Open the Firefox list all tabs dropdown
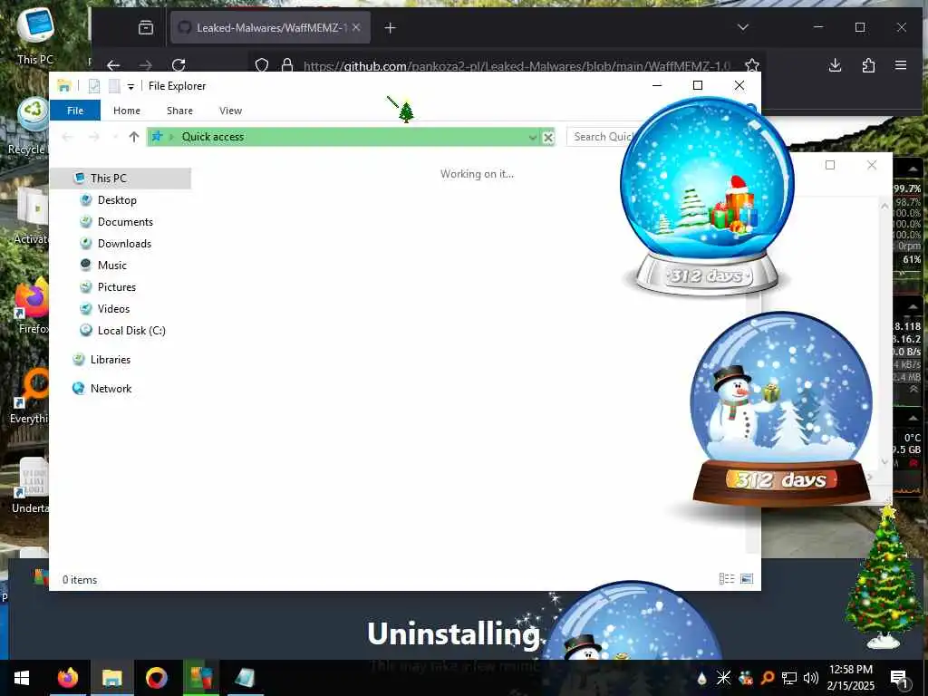 pos(743,27)
